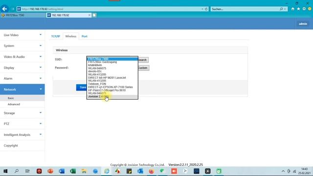
Task: Launch Excel from the taskbar
Action: [x=73, y=171]
